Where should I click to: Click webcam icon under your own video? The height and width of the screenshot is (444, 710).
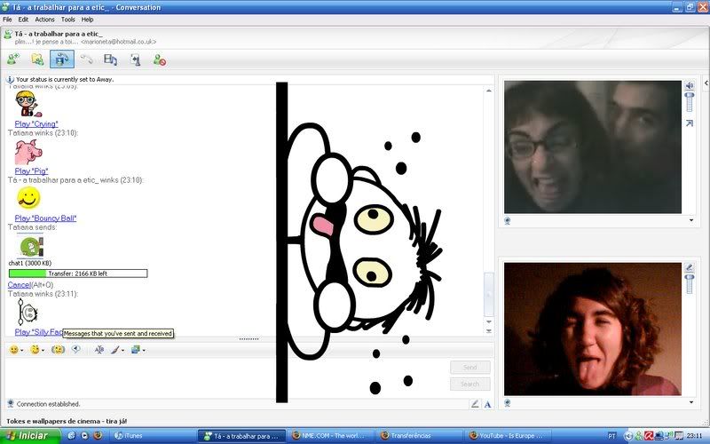coord(507,403)
